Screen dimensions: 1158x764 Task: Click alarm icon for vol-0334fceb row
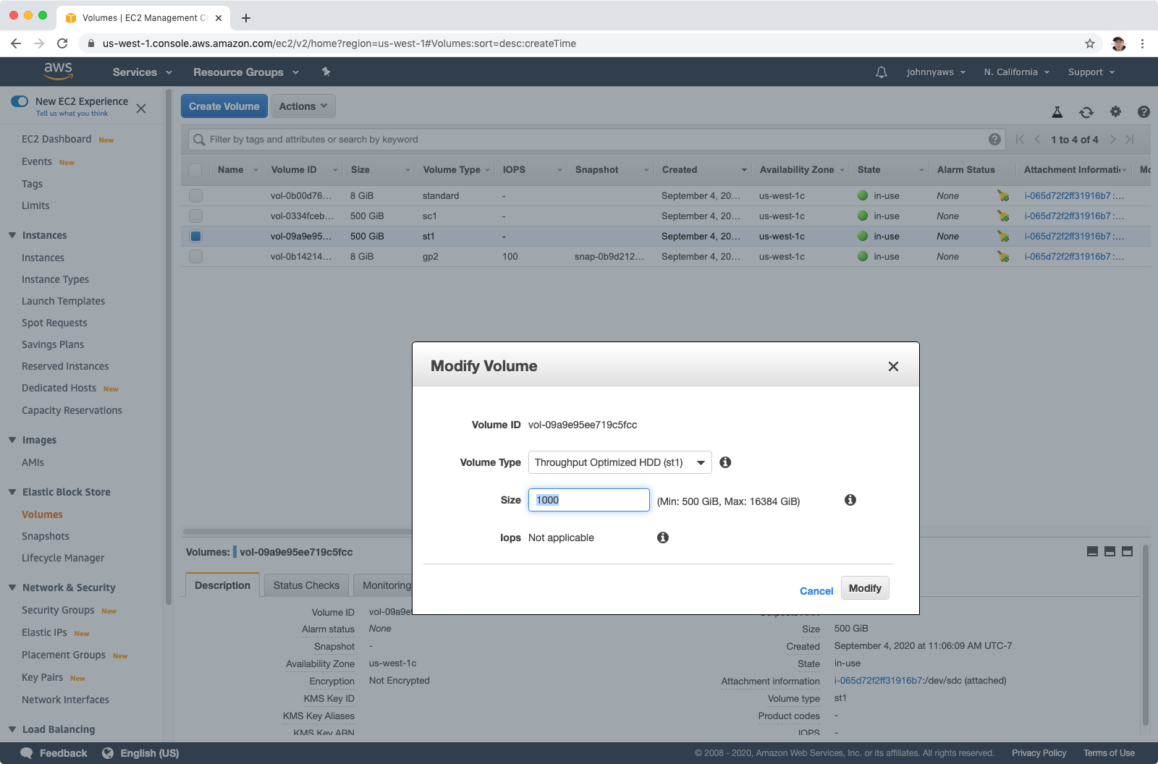[1003, 216]
